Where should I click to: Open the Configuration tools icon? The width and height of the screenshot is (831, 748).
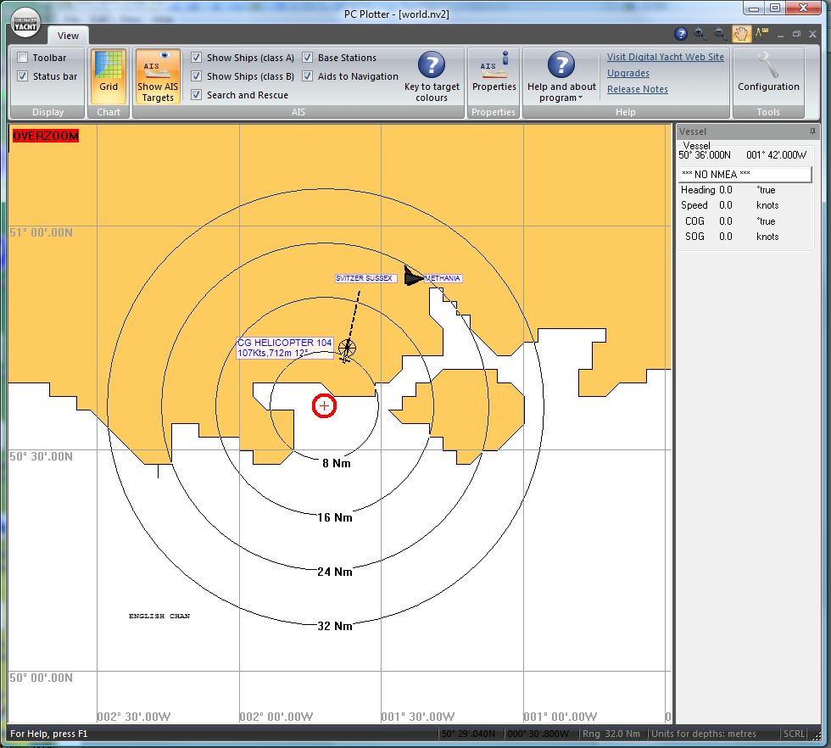pos(768,73)
